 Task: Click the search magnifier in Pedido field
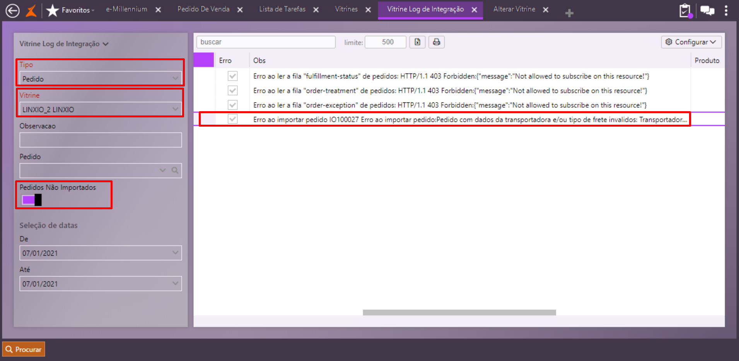click(x=175, y=170)
